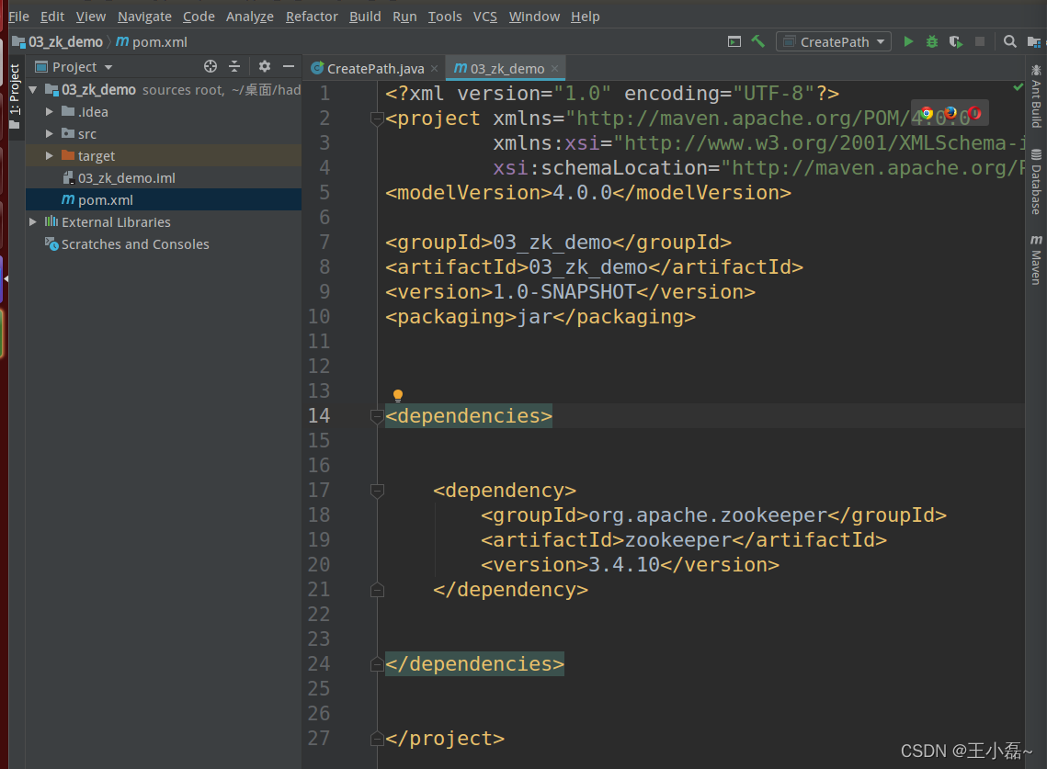Screen dimensions: 1047x769
Task: Fold the project tag at line 2
Action: pos(377,119)
